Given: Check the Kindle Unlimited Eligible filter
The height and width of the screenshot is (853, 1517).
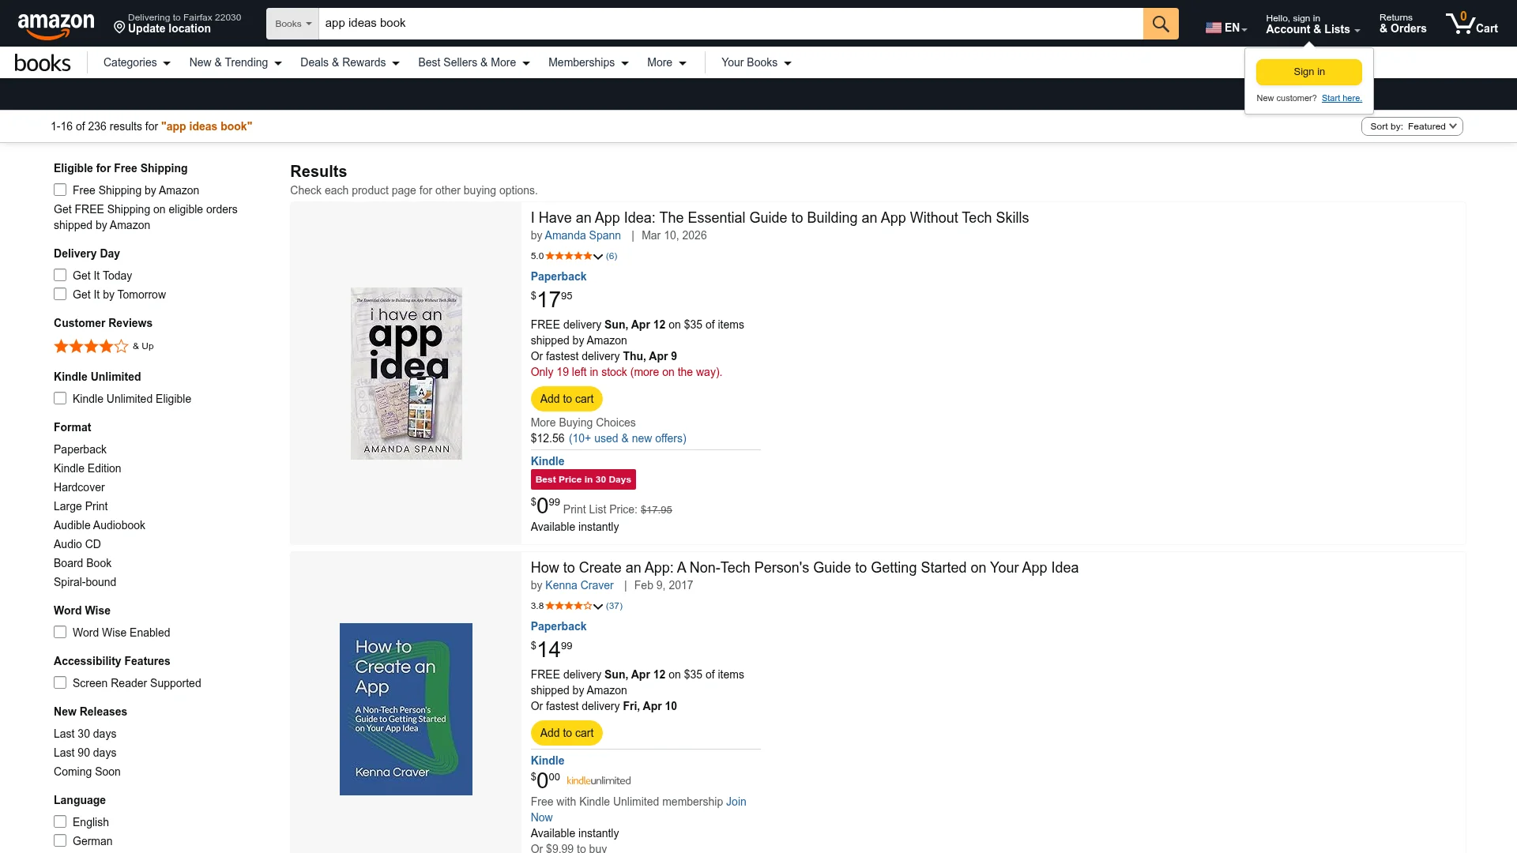Looking at the screenshot, I should point(60,398).
